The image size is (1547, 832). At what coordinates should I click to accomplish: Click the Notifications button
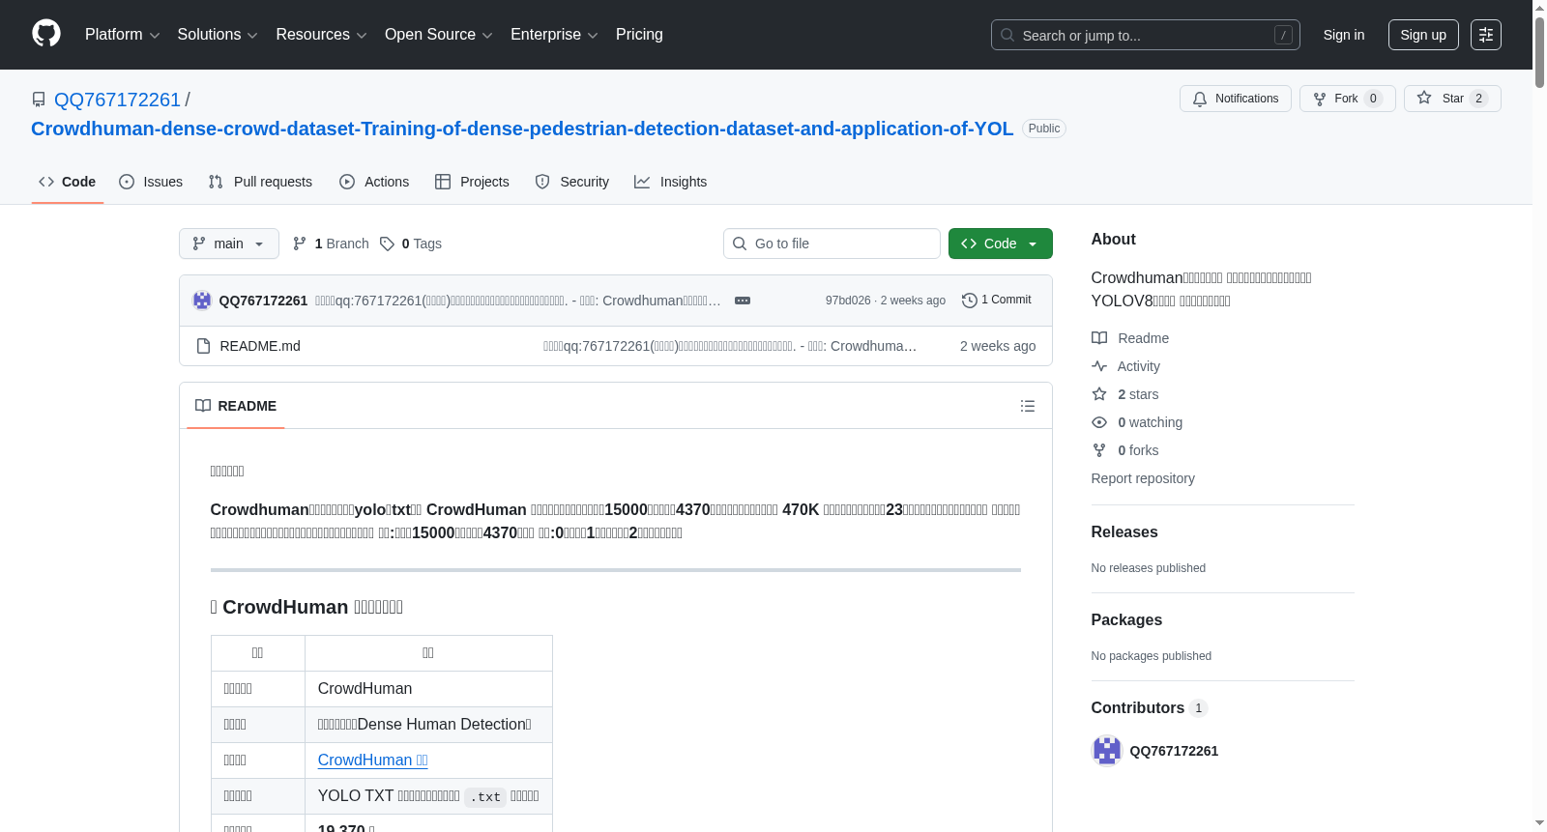point(1236,99)
